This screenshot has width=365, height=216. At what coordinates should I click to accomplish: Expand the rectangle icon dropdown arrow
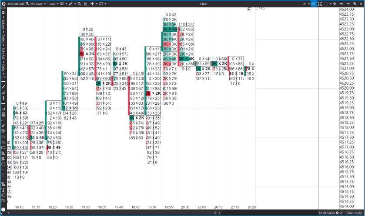click(x=105, y=4)
